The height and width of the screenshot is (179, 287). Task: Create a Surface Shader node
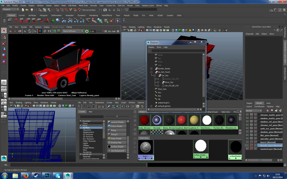coord(117,147)
